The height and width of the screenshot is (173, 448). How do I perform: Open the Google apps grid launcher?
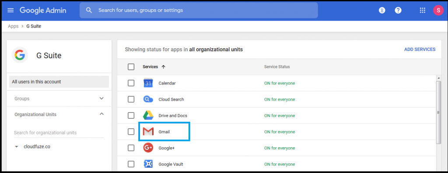(x=422, y=11)
